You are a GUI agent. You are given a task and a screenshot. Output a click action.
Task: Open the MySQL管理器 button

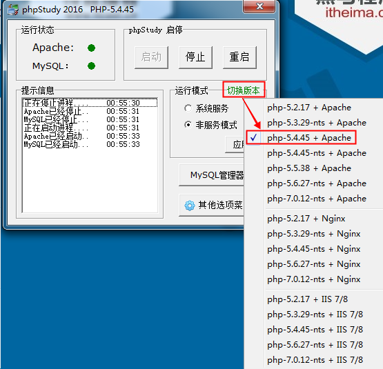click(x=212, y=175)
